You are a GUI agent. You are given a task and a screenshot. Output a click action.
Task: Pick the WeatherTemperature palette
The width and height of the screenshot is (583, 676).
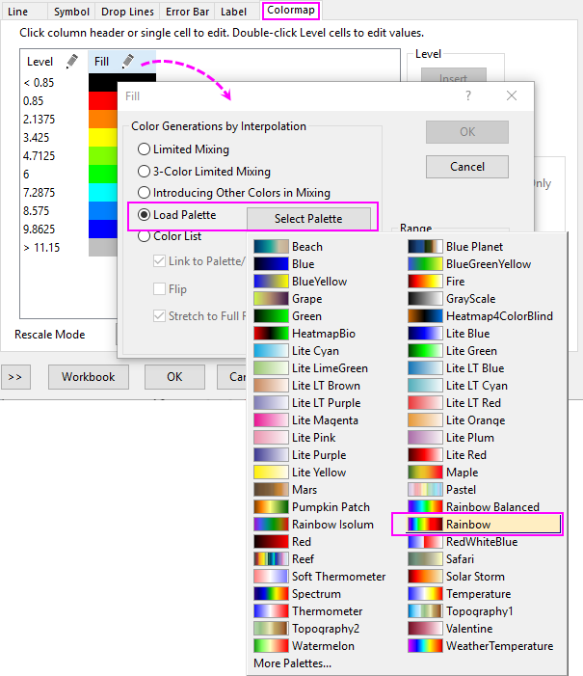481,646
